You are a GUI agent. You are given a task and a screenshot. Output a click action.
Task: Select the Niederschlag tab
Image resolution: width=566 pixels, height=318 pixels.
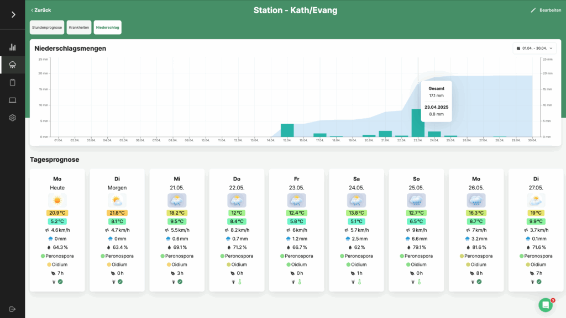[x=108, y=27]
